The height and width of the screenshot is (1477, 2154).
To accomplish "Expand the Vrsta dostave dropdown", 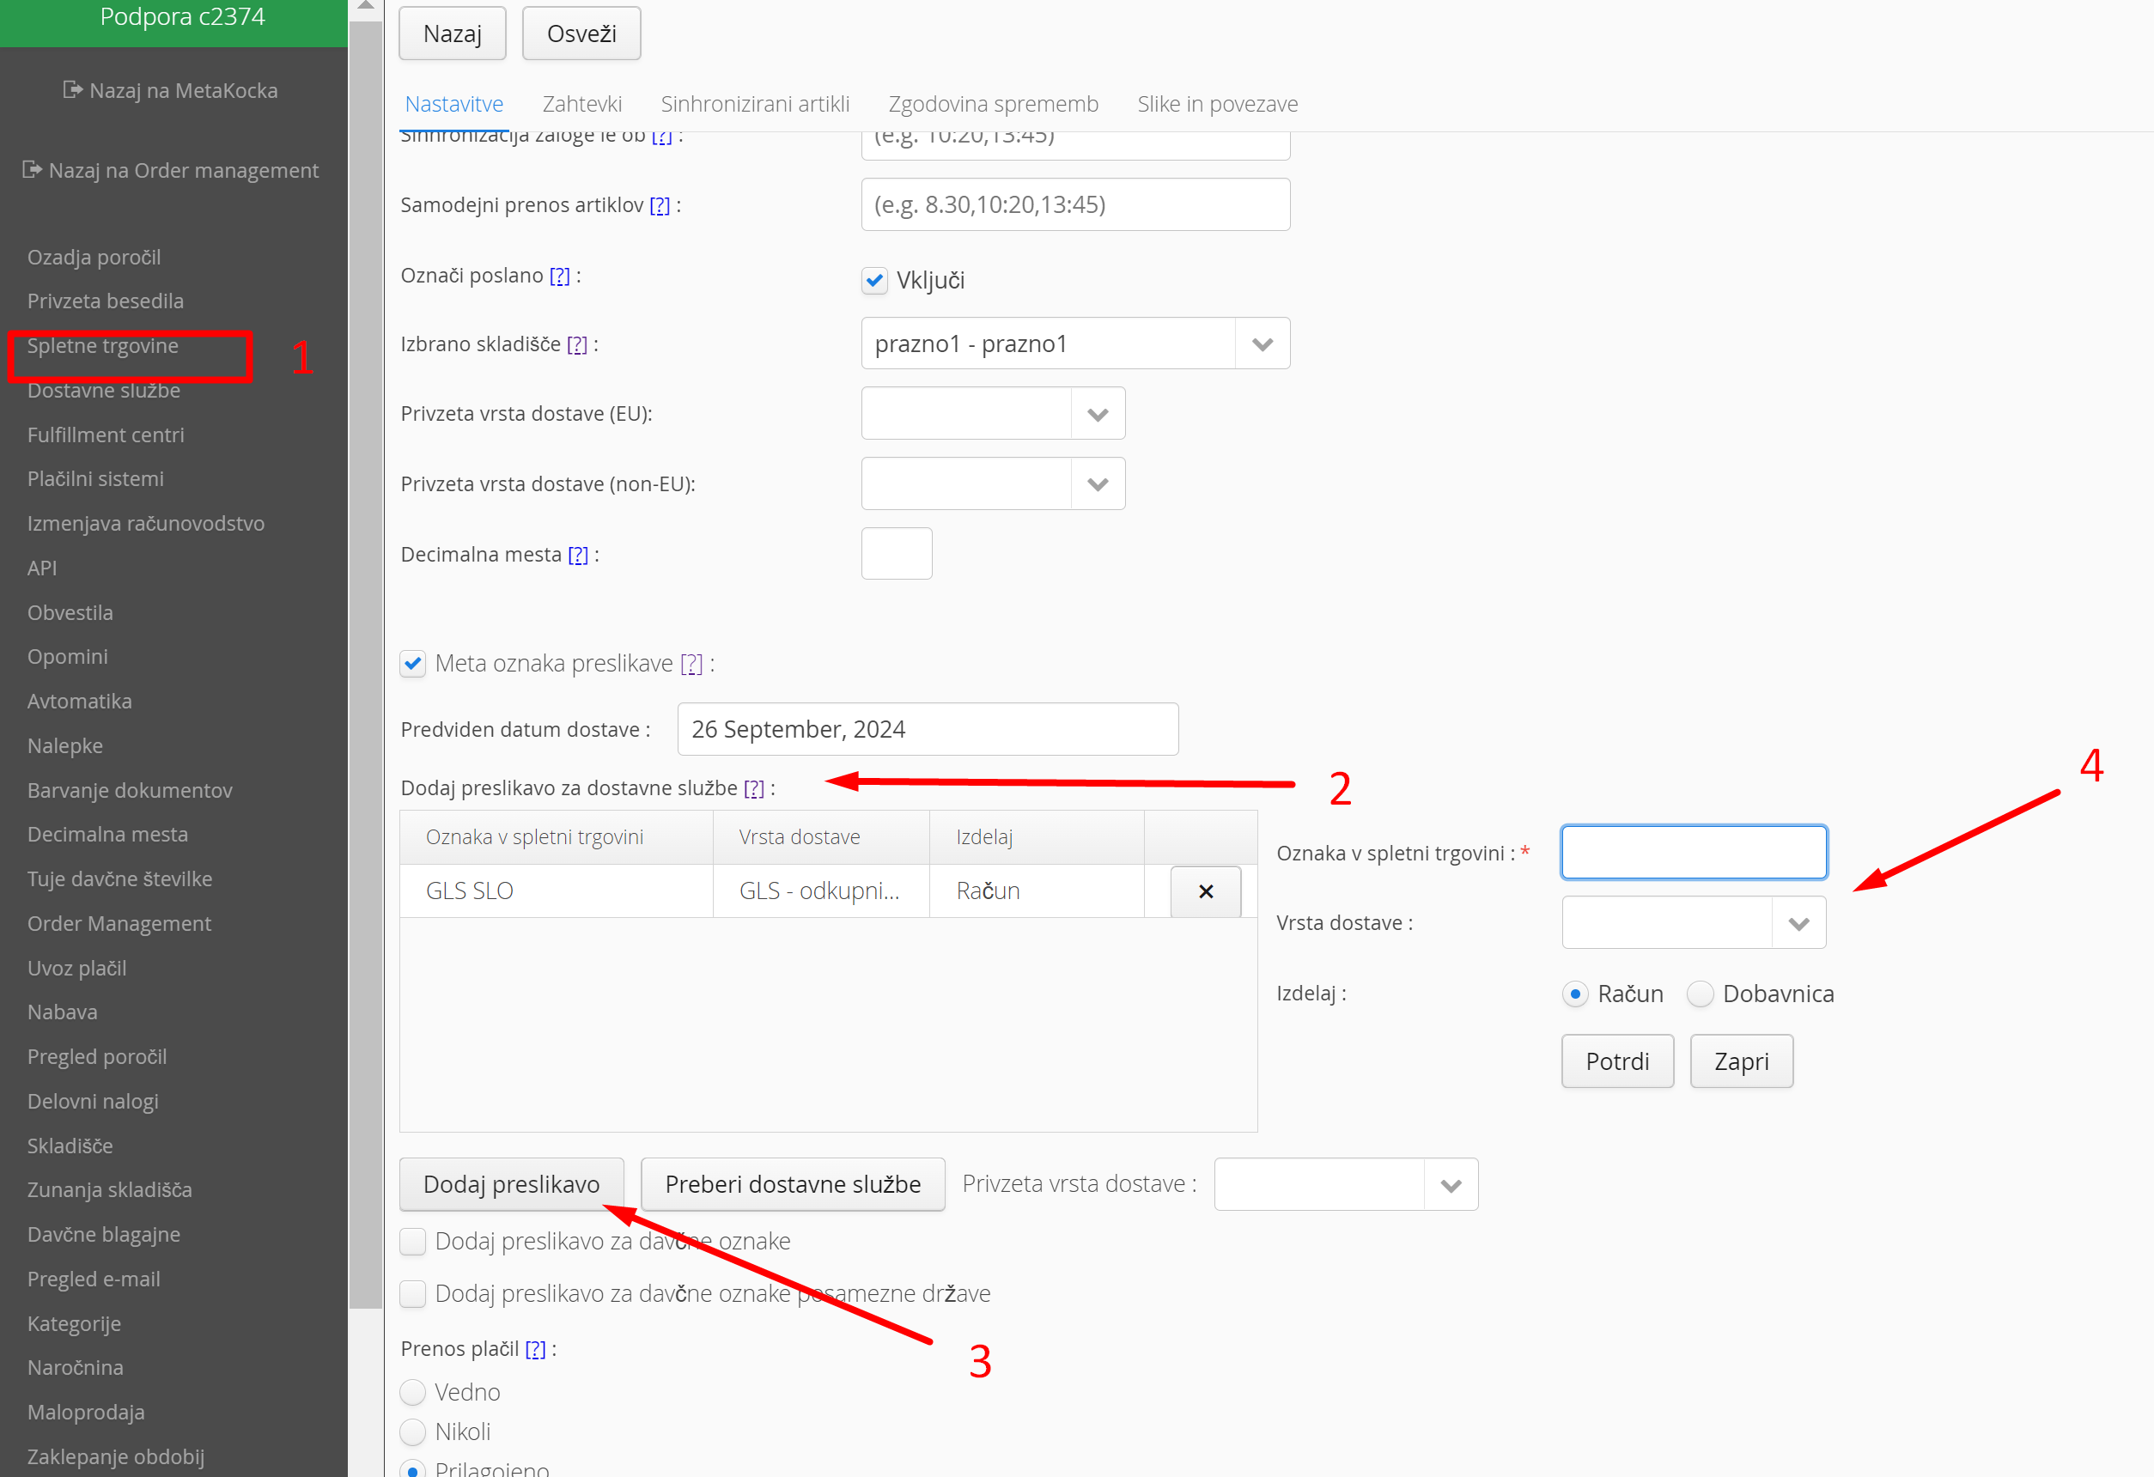I will pyautogui.click(x=1798, y=923).
